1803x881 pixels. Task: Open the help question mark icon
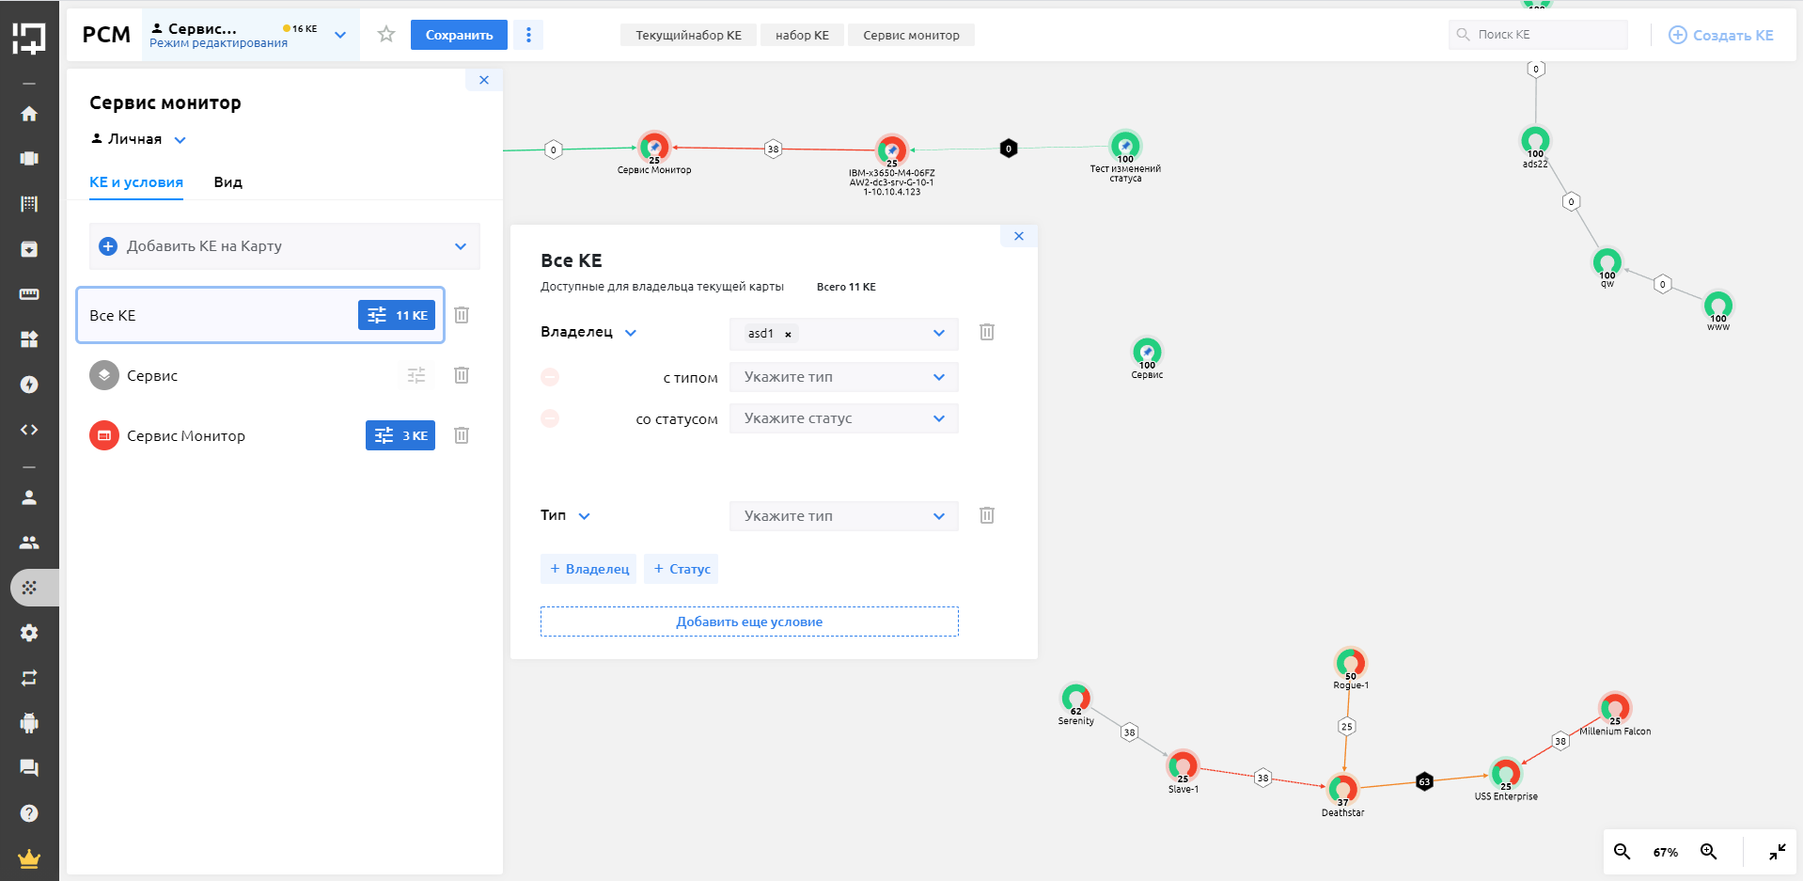(x=29, y=813)
